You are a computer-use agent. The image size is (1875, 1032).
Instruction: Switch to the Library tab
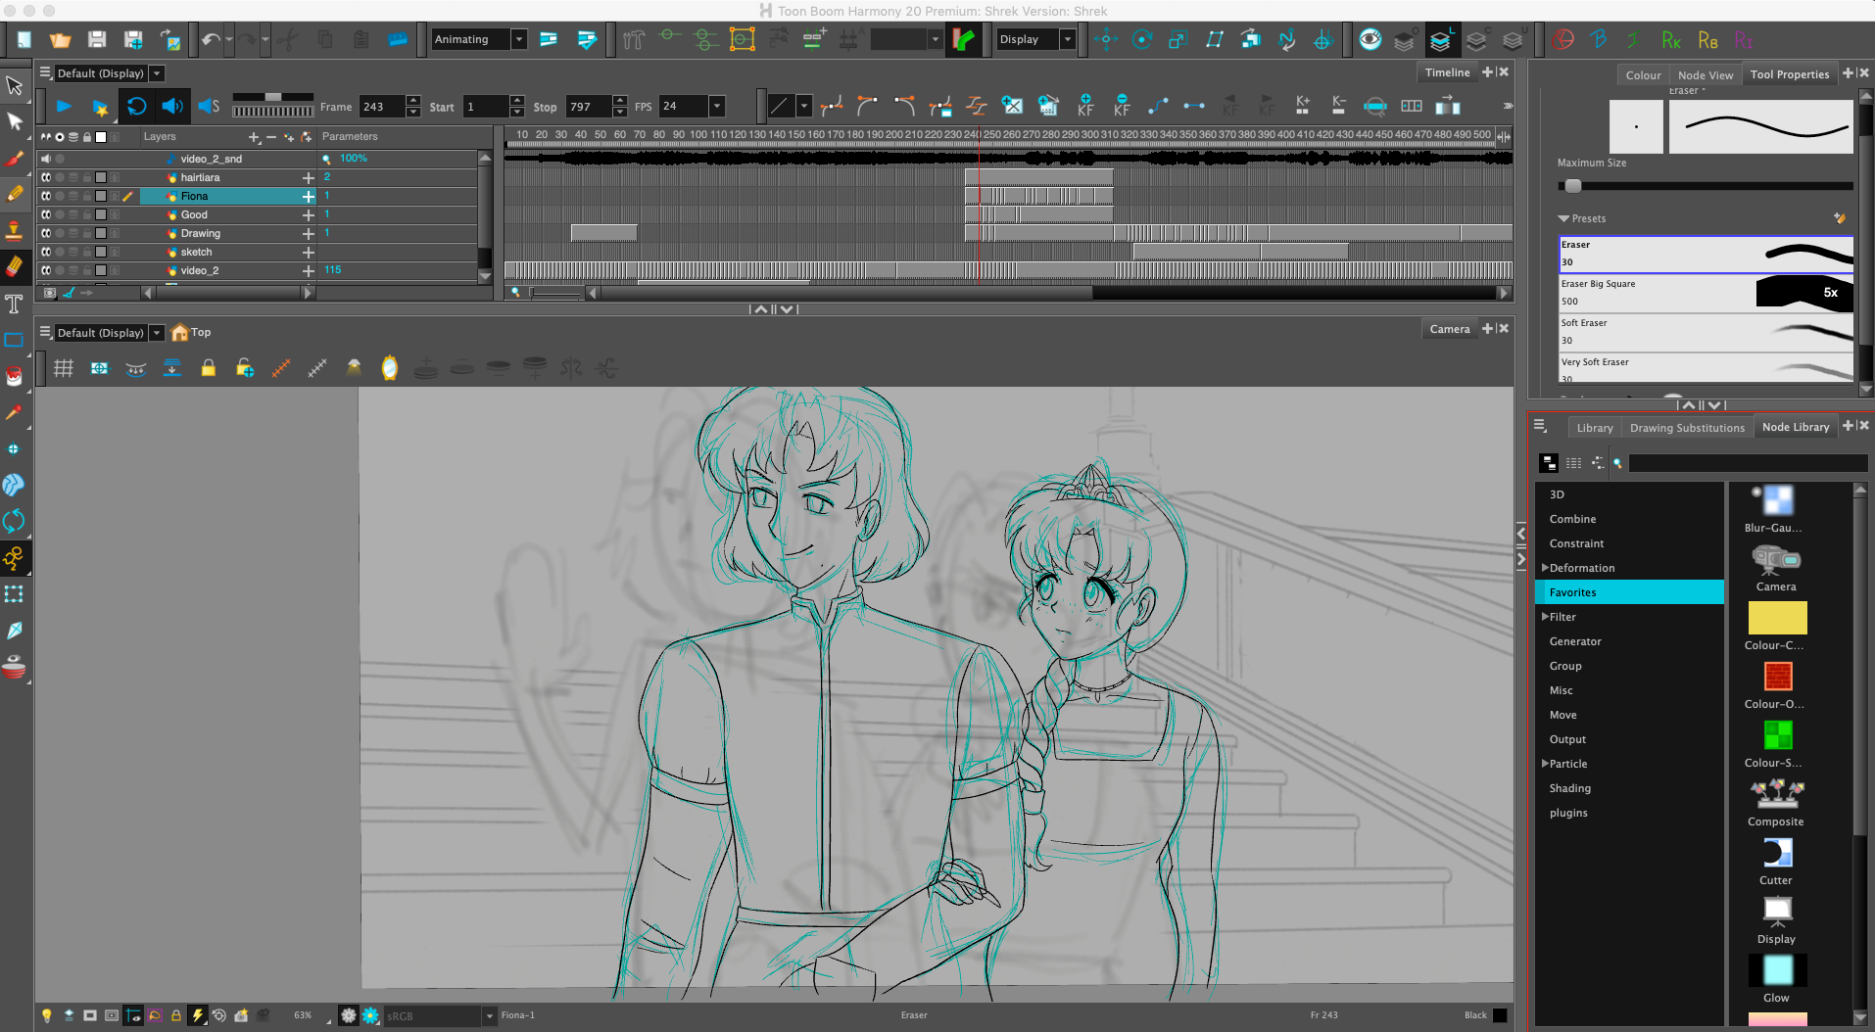(x=1594, y=428)
